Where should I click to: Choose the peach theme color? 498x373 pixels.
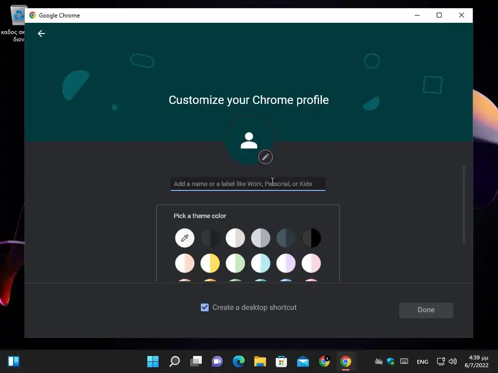coord(184,263)
